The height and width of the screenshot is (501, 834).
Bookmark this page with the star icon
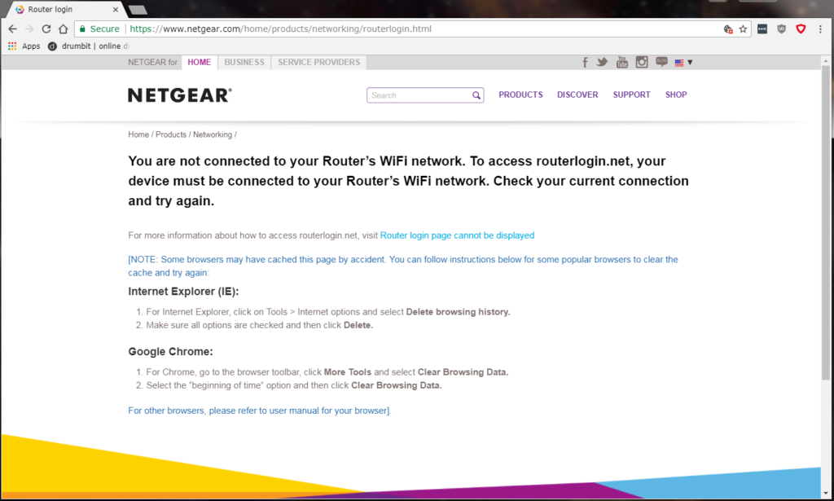pyautogui.click(x=743, y=29)
